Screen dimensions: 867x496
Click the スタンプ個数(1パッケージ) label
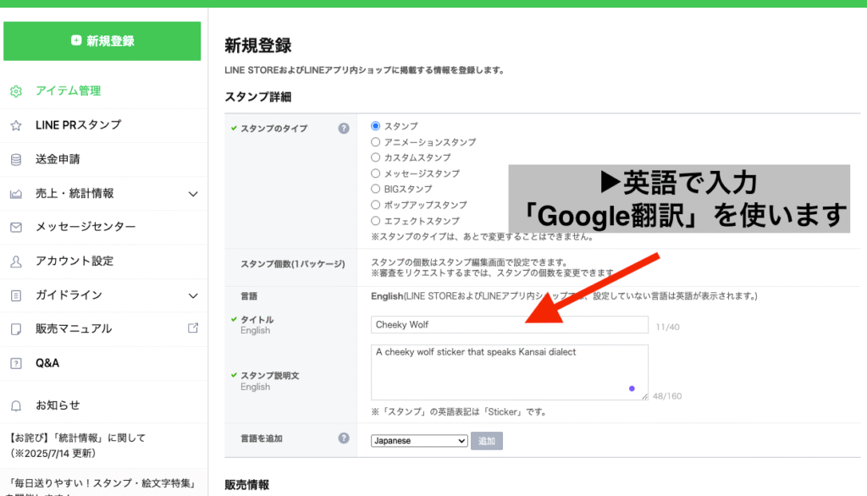tap(292, 264)
